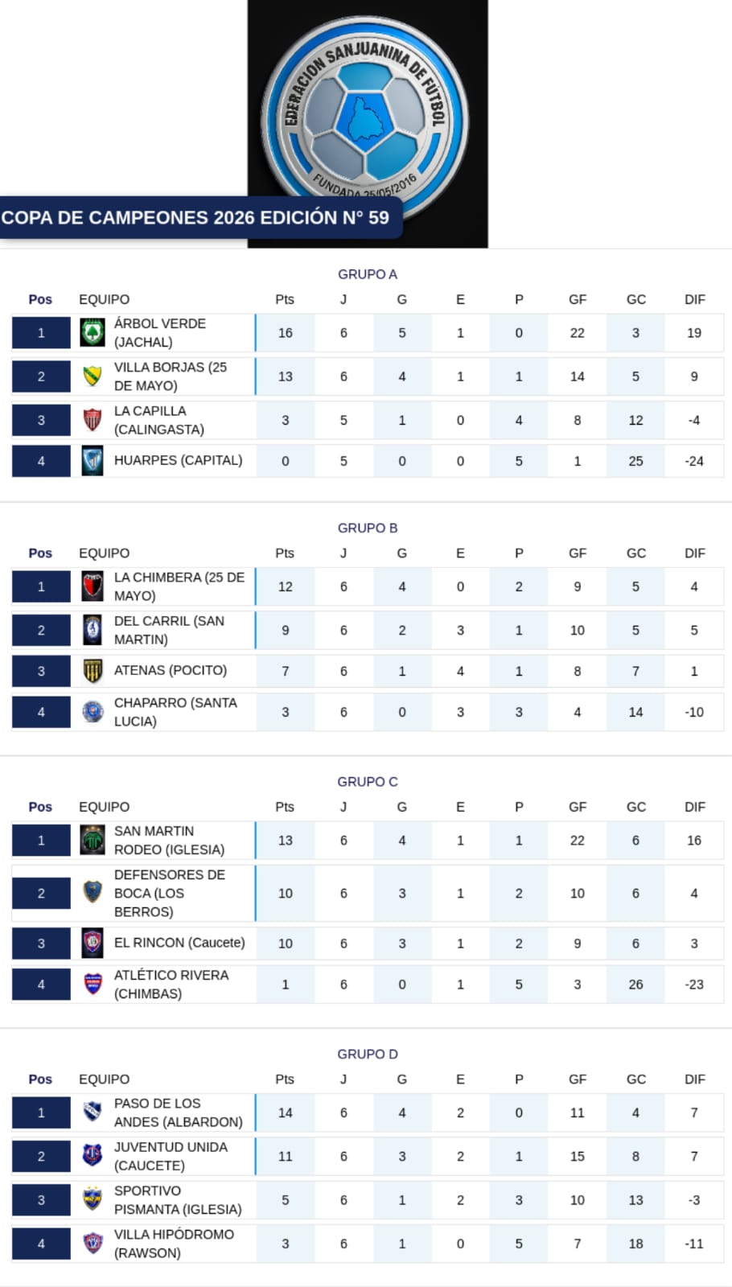Click the La Chimbera team crest
This screenshot has height=1287, width=732.
[x=93, y=586]
